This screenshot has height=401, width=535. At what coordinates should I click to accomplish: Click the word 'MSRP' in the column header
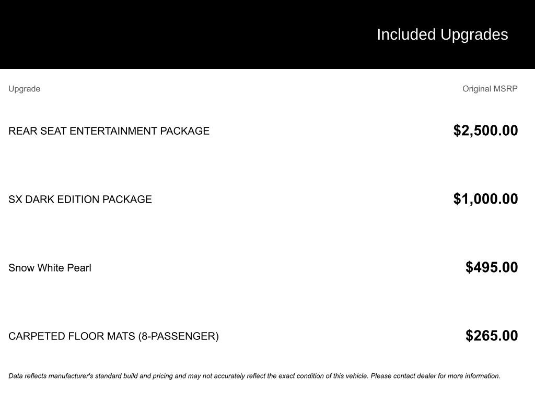tap(506, 89)
